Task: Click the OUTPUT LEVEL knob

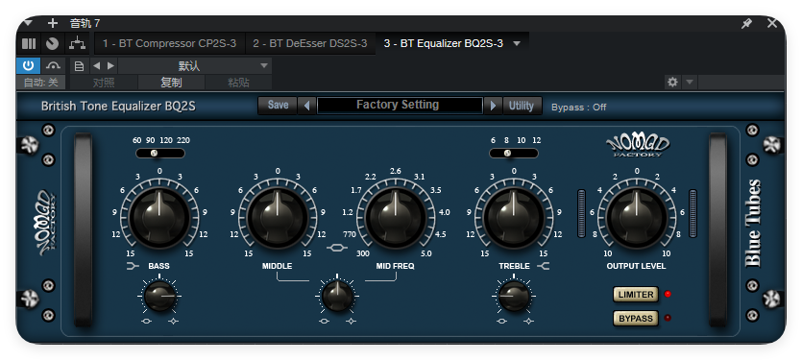Action: click(x=637, y=218)
